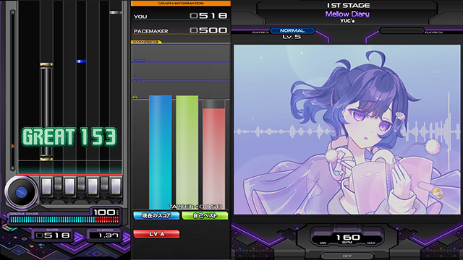The height and width of the screenshot is (260, 463).
Task: Click the TARGET text under graph
Action: (x=195, y=207)
